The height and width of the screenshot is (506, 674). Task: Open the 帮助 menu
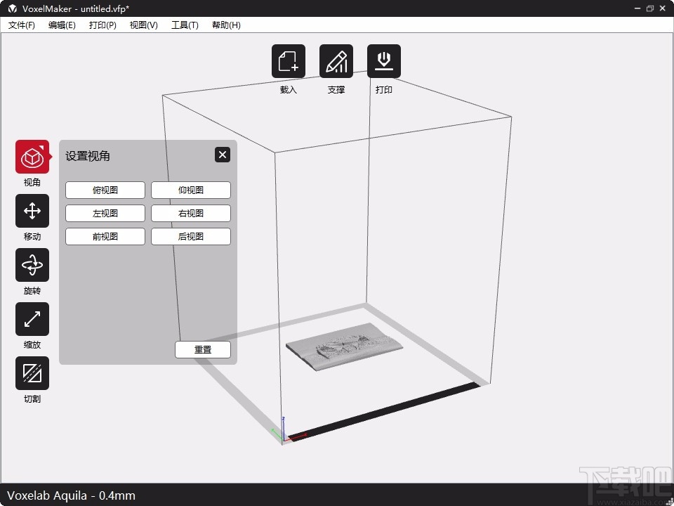point(225,25)
